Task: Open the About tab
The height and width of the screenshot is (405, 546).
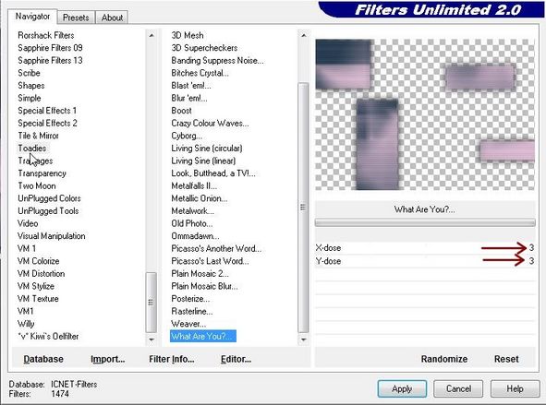Action: [x=112, y=18]
